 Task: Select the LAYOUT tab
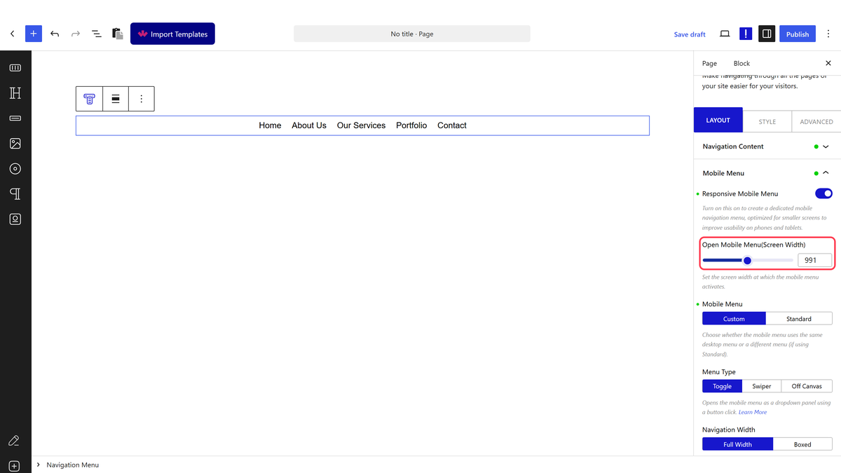click(x=718, y=120)
